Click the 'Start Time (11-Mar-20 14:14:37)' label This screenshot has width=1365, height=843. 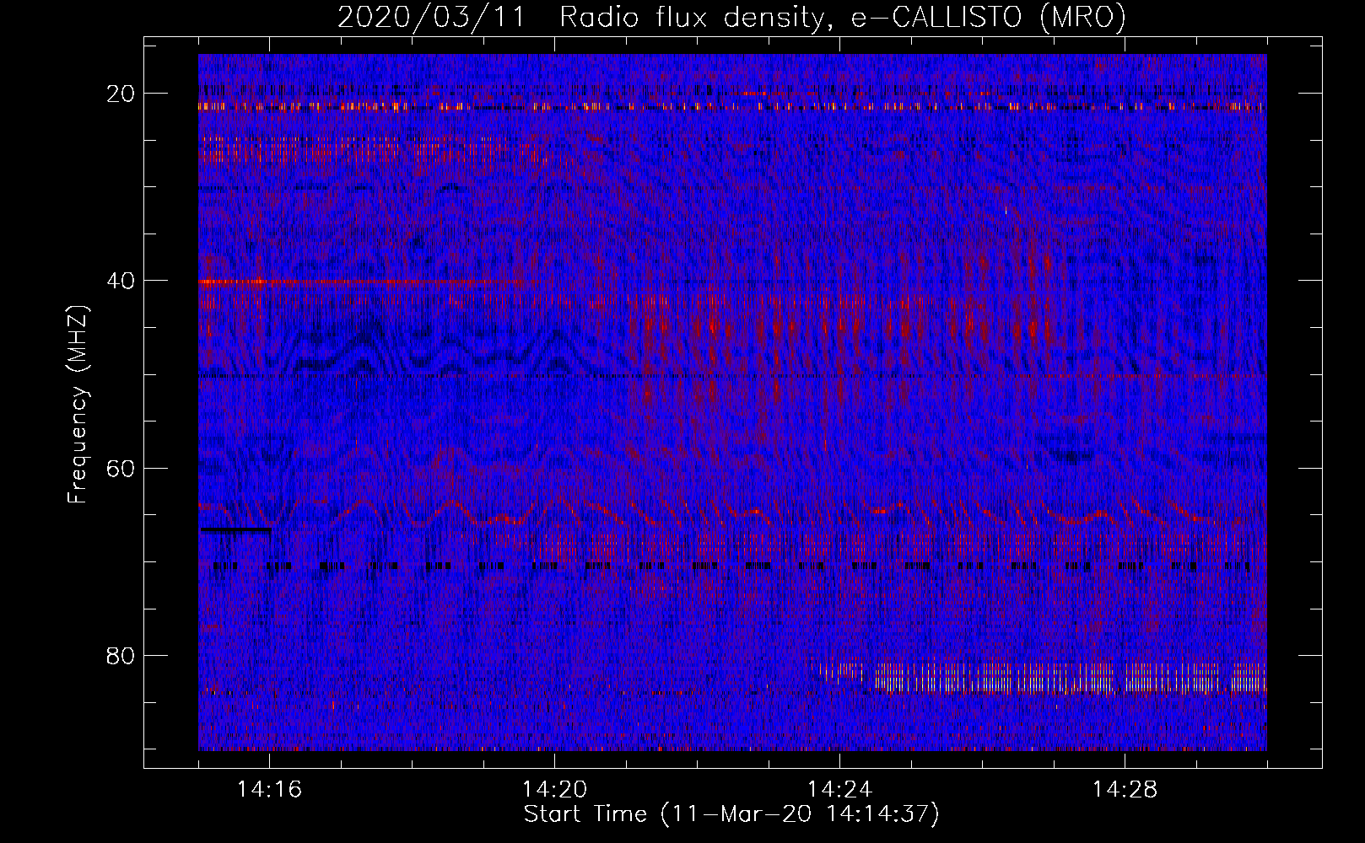pos(731,814)
